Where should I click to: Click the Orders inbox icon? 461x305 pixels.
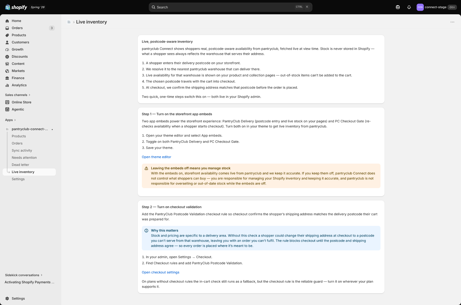point(7,28)
